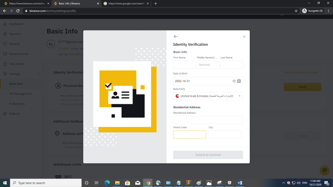Click the Task Center clipboard icon
The width and height of the screenshot is (333, 187).
(5, 64)
